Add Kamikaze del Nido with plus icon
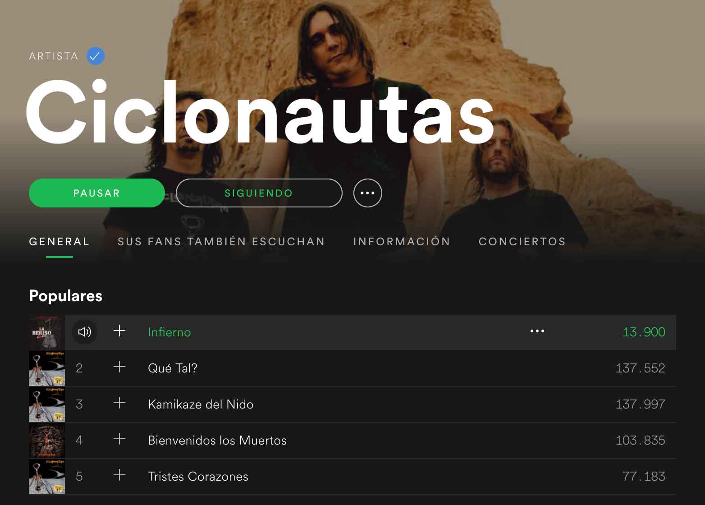 pyautogui.click(x=119, y=403)
